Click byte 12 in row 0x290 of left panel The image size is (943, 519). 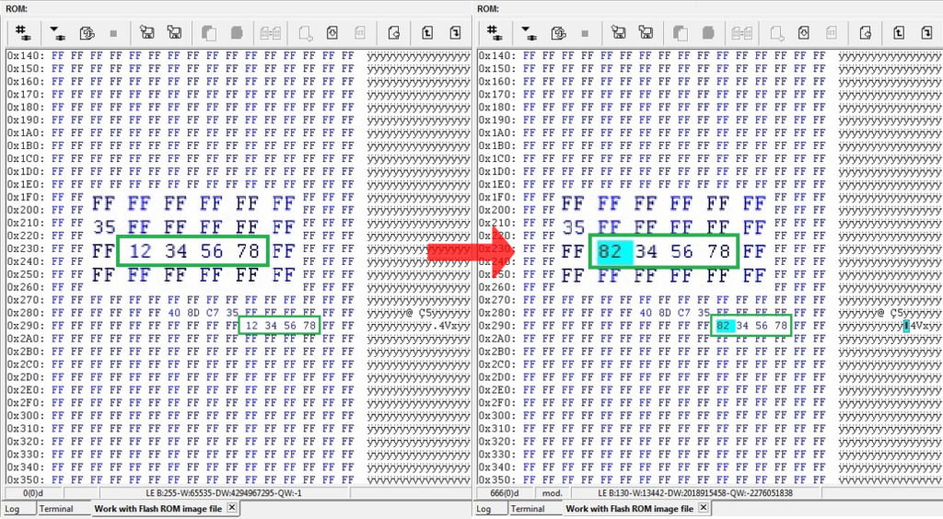coord(252,326)
